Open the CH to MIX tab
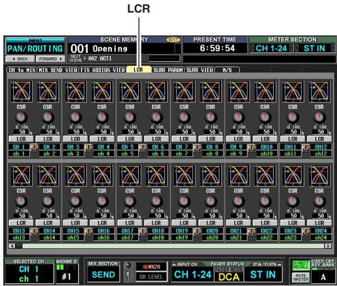337x286 pixels. [22, 70]
